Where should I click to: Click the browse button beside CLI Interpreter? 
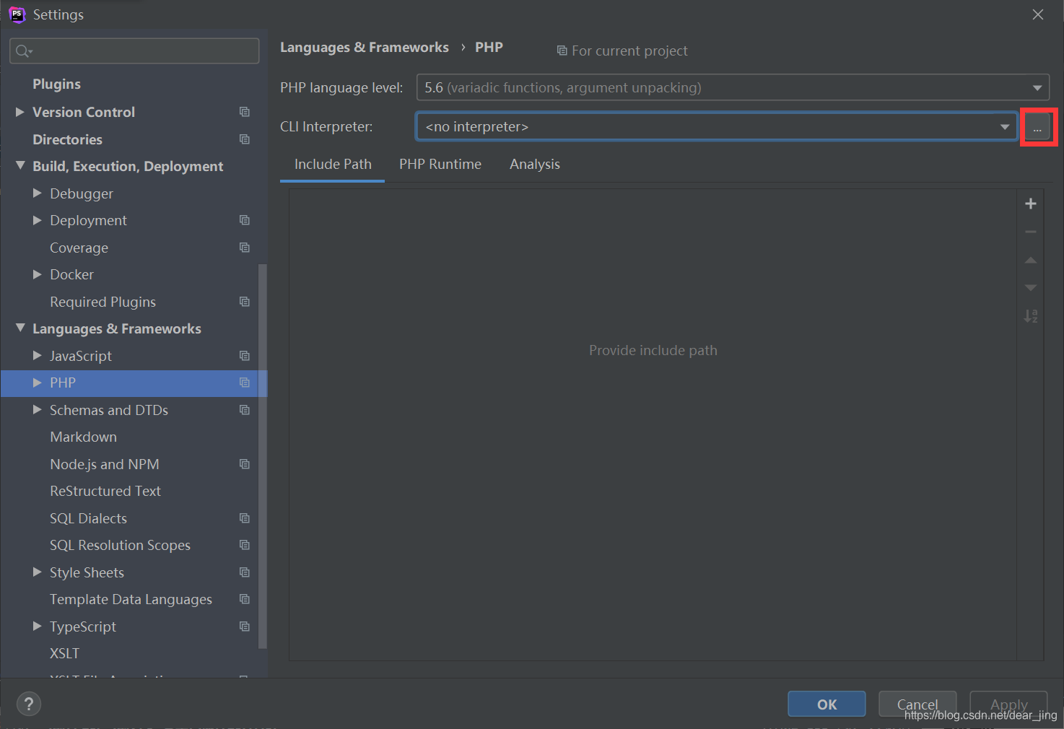[1037, 127]
